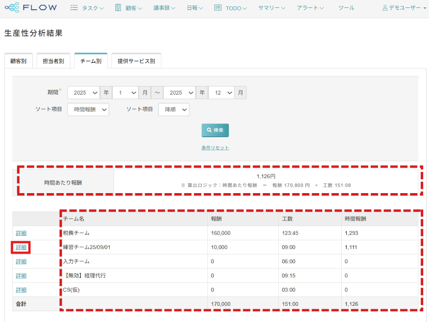
Task: Open 詳細 link for 税務チーム
Action: click(21, 233)
